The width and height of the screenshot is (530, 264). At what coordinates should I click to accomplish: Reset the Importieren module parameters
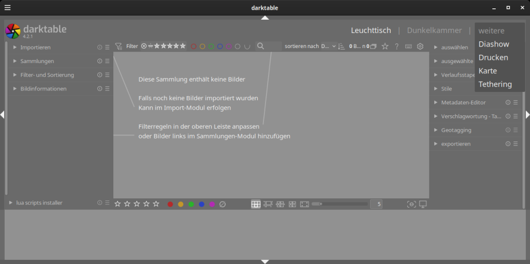click(x=100, y=47)
